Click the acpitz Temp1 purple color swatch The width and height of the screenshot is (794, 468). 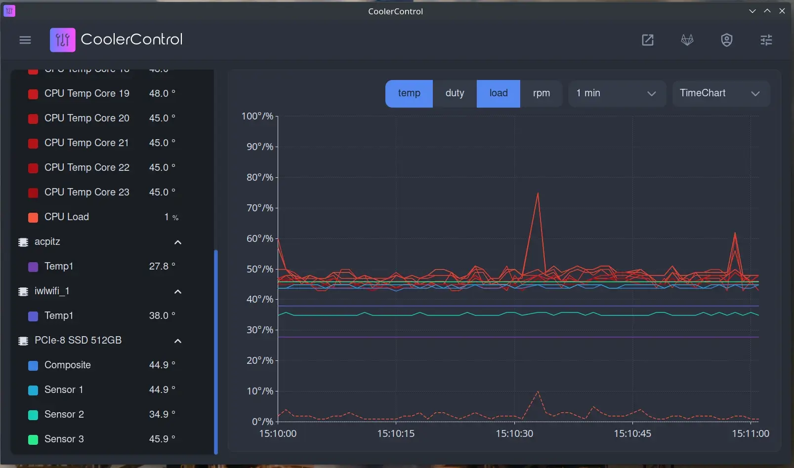click(33, 267)
